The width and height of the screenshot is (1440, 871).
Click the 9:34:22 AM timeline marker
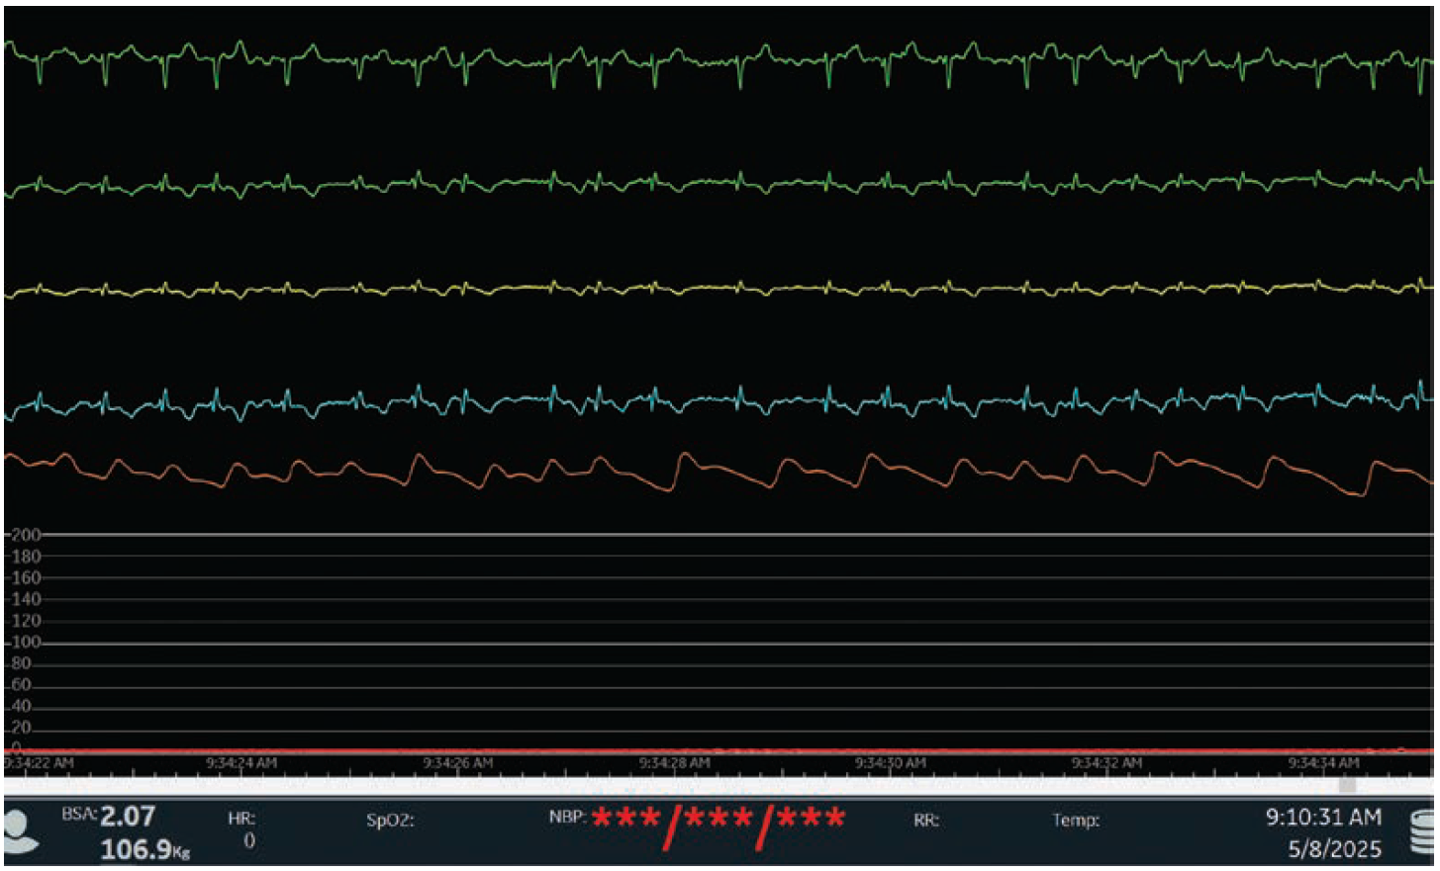[x=40, y=763]
